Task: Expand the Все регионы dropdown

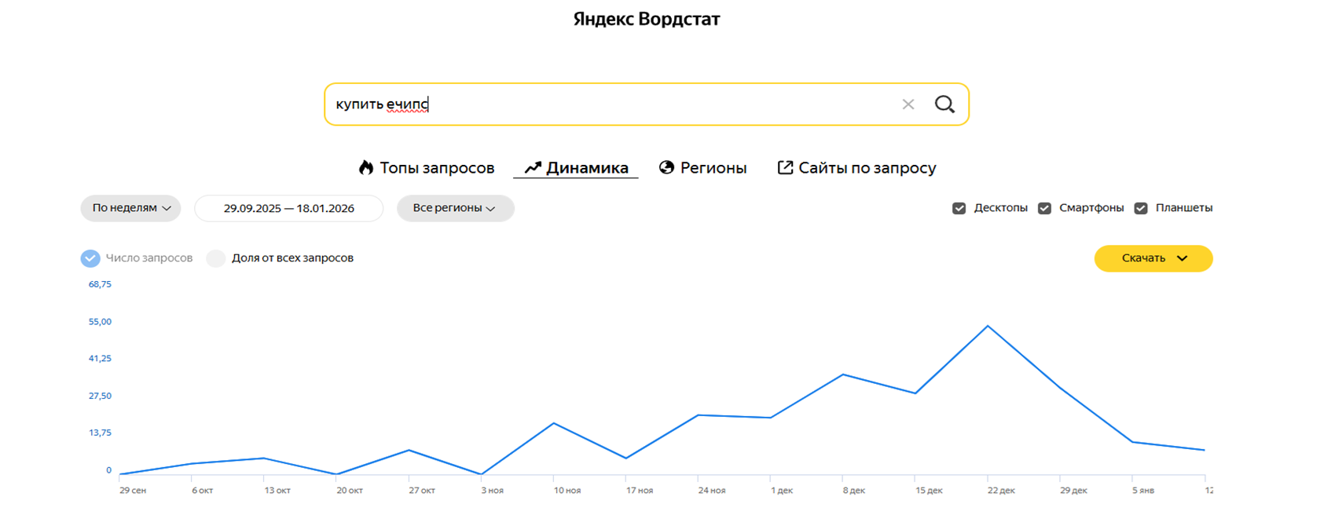Action: click(x=455, y=208)
